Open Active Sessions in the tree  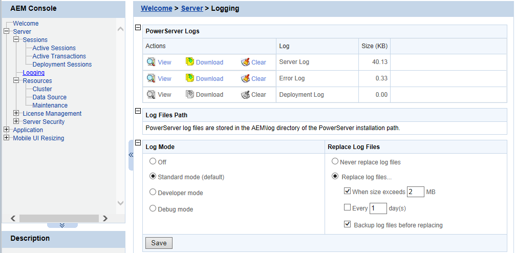[x=54, y=48]
